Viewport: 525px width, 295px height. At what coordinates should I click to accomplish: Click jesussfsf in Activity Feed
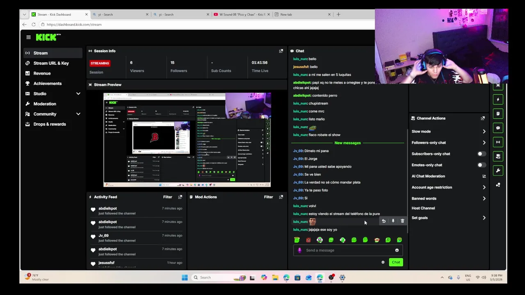point(106,263)
